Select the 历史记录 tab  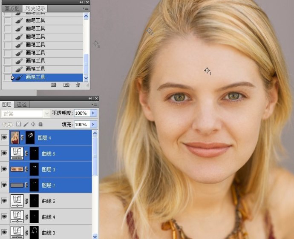click(35, 9)
